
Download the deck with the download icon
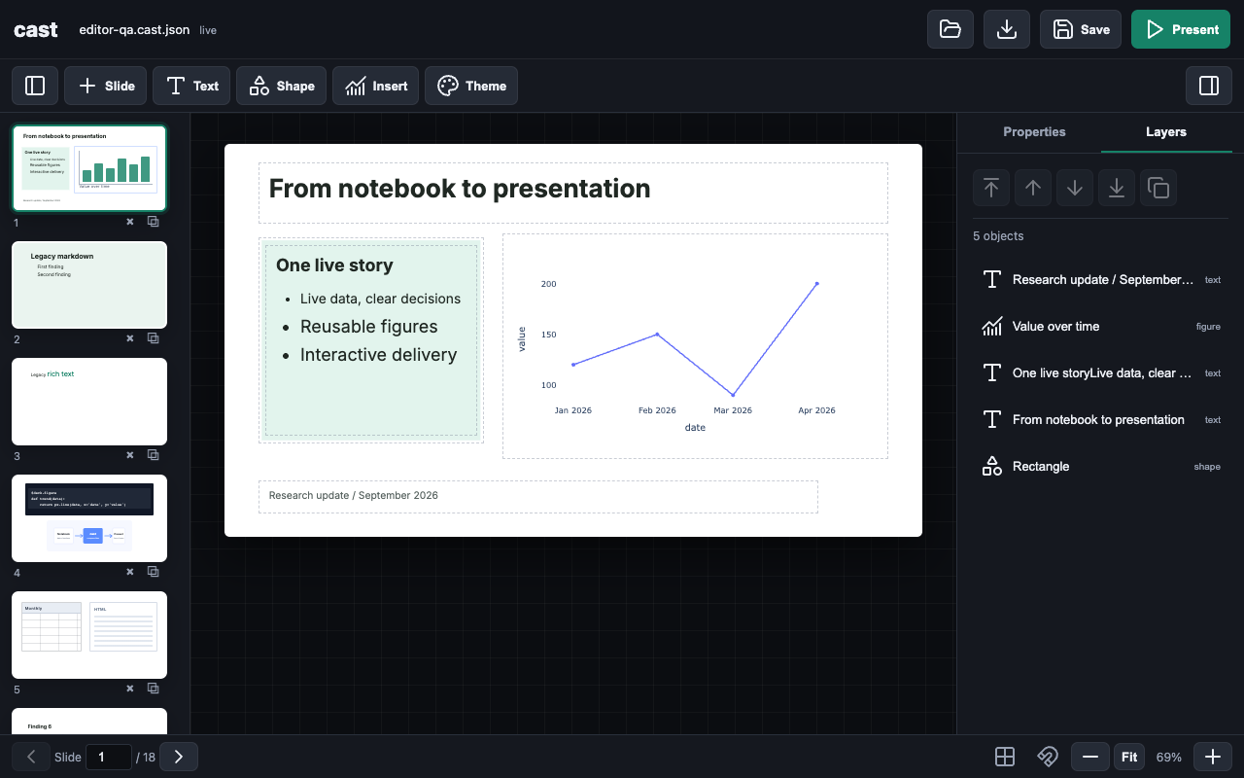tap(1007, 29)
